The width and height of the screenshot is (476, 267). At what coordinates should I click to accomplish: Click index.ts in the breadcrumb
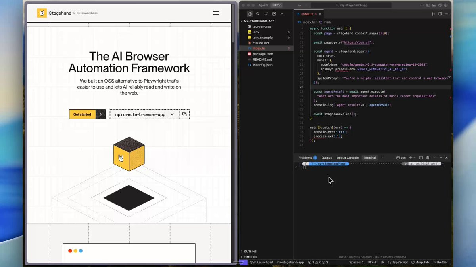309,22
